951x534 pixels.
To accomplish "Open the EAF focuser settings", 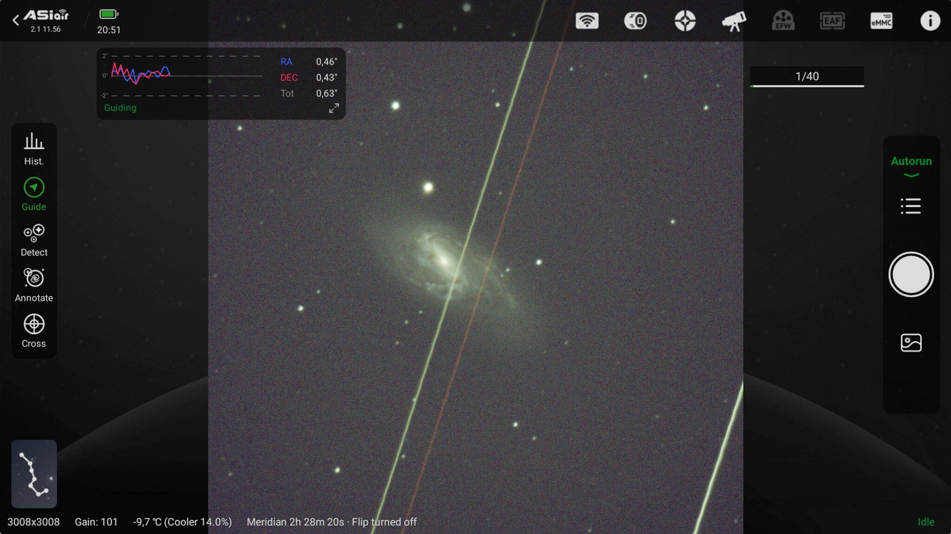I will tap(832, 21).
